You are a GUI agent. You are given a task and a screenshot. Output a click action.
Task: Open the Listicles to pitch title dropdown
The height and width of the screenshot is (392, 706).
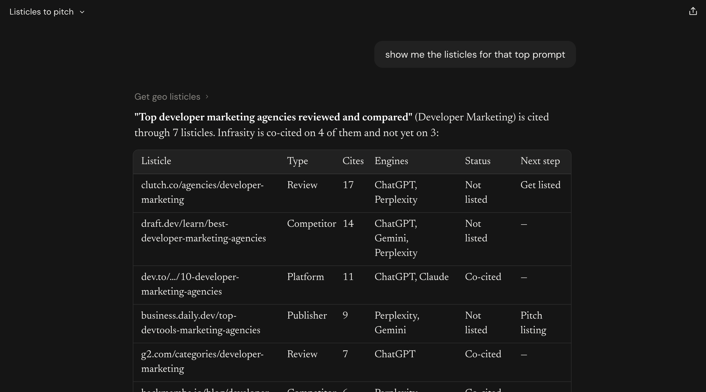pyautogui.click(x=47, y=12)
